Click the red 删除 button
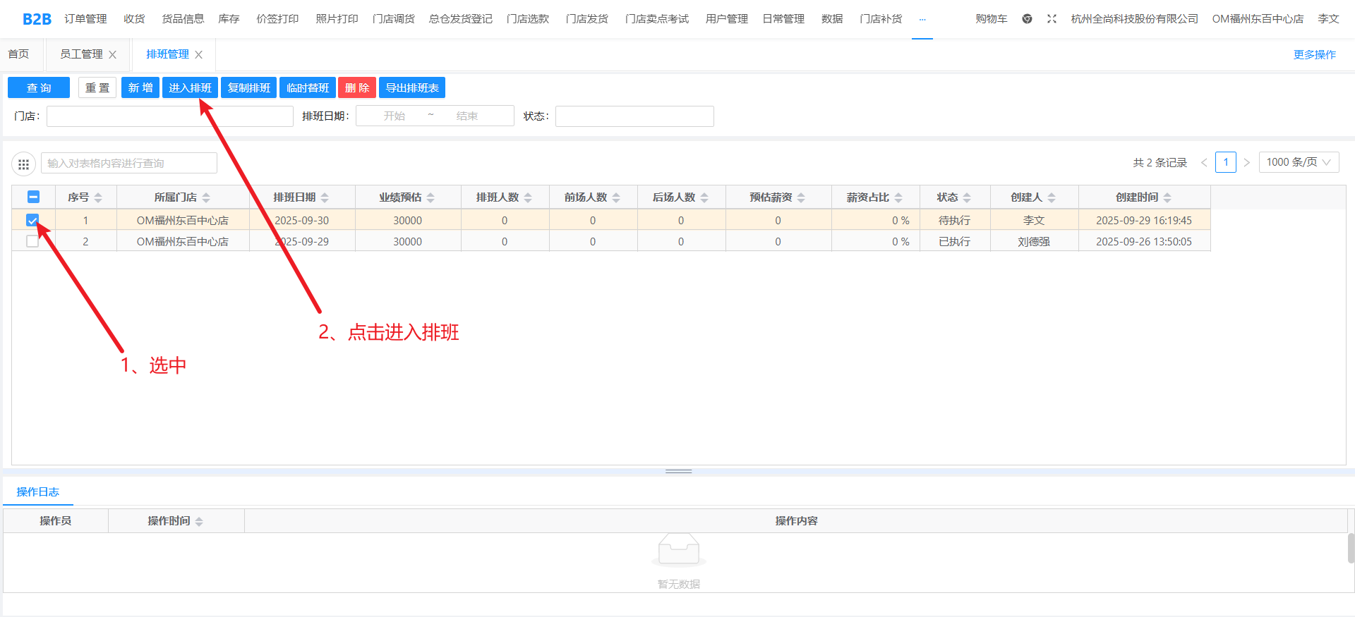1355x617 pixels. point(356,88)
